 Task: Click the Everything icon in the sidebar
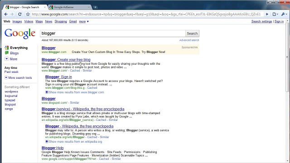coord(7,48)
